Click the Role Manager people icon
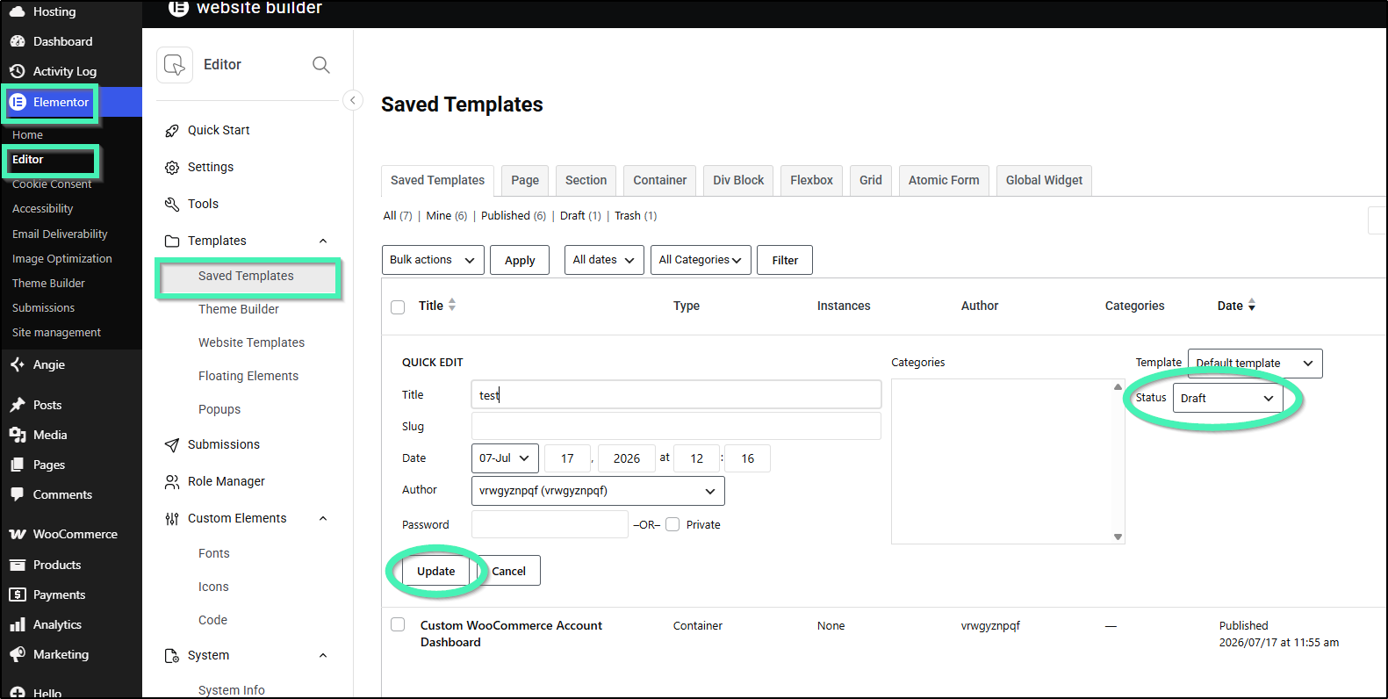 172,482
